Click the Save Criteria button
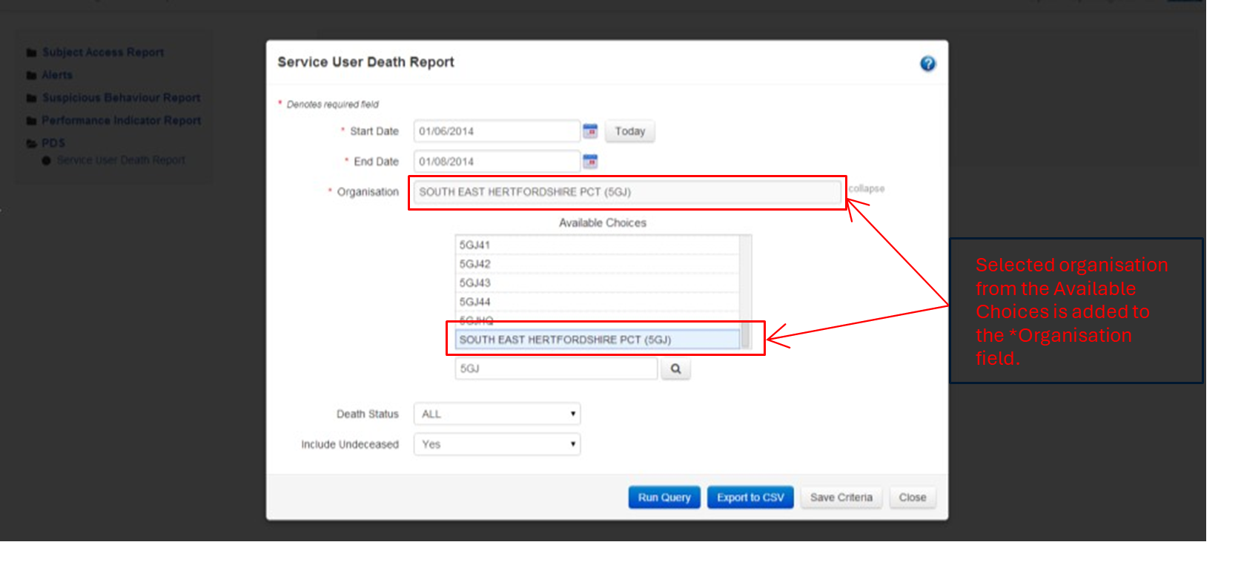This screenshot has width=1244, height=565. coord(841,498)
